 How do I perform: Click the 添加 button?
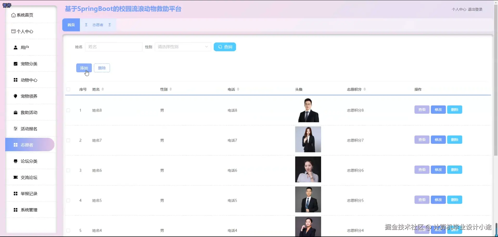pyautogui.click(x=84, y=68)
